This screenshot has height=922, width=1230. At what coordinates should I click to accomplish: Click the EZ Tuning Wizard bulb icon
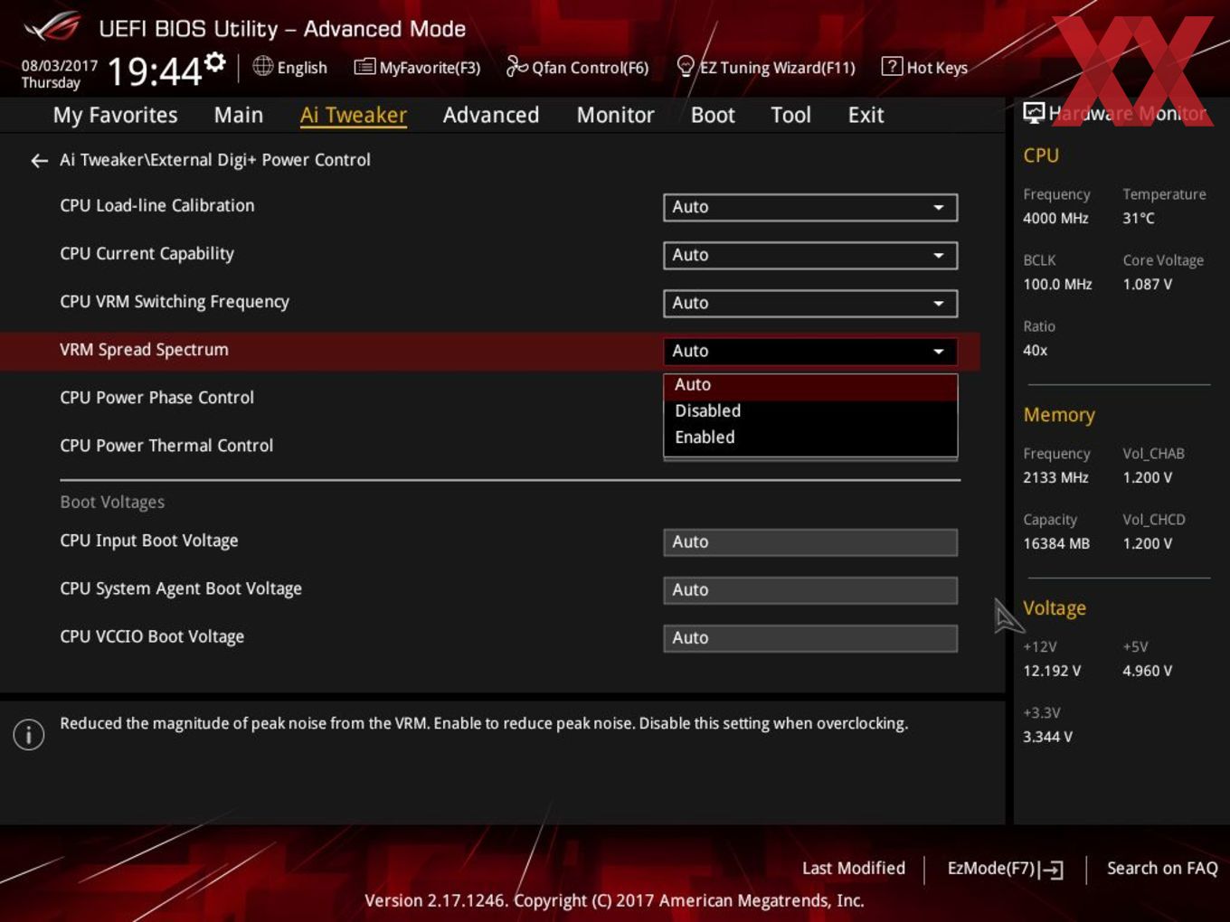tap(686, 66)
